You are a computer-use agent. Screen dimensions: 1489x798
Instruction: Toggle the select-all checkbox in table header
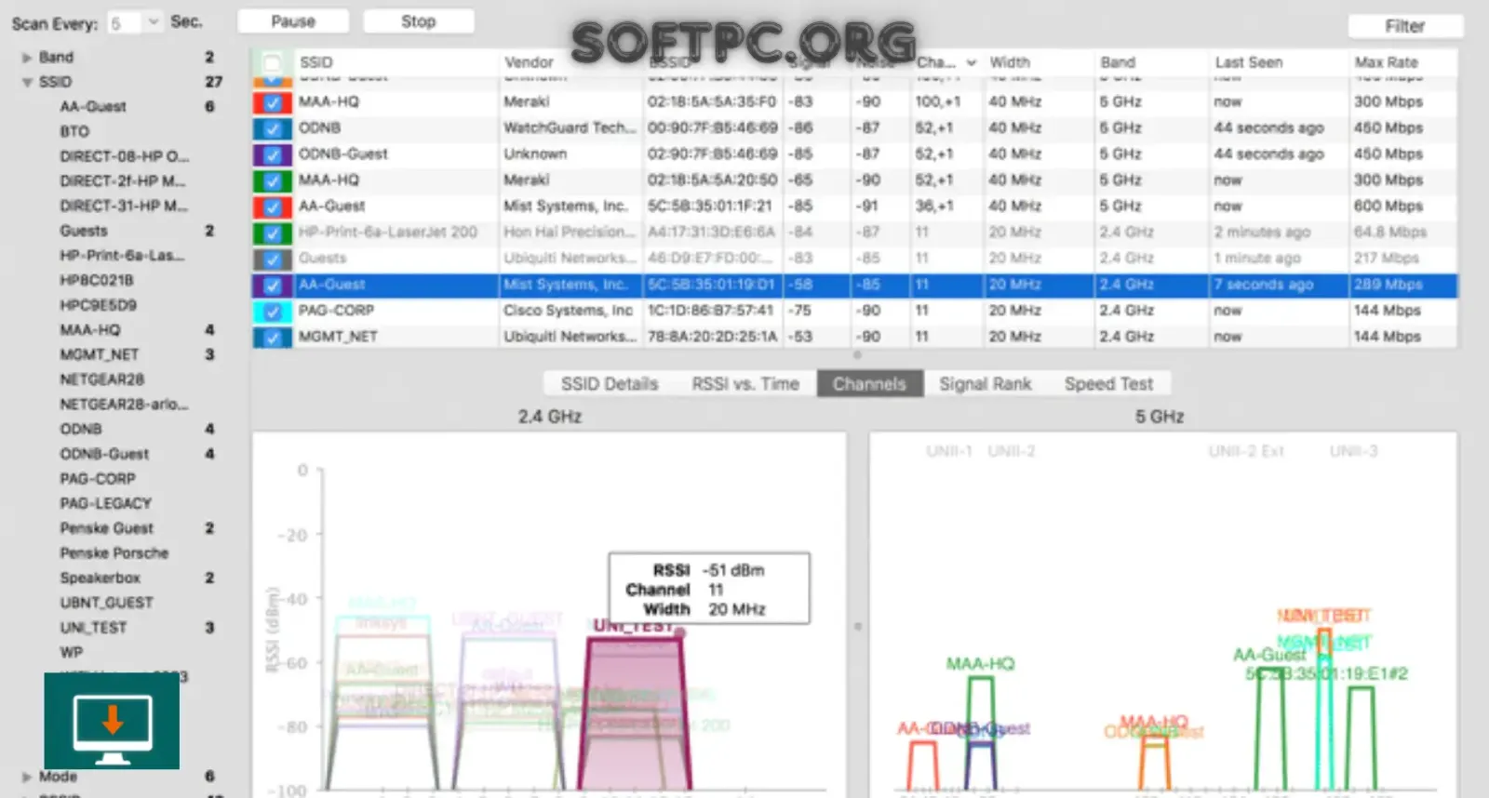pos(272,63)
